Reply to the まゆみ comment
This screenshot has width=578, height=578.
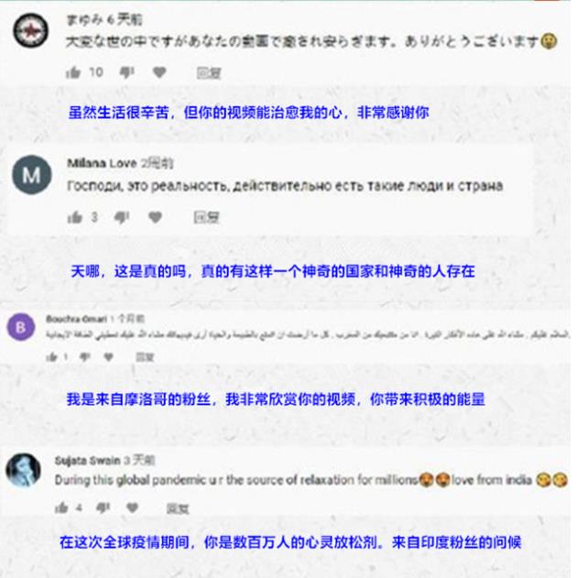(x=208, y=73)
